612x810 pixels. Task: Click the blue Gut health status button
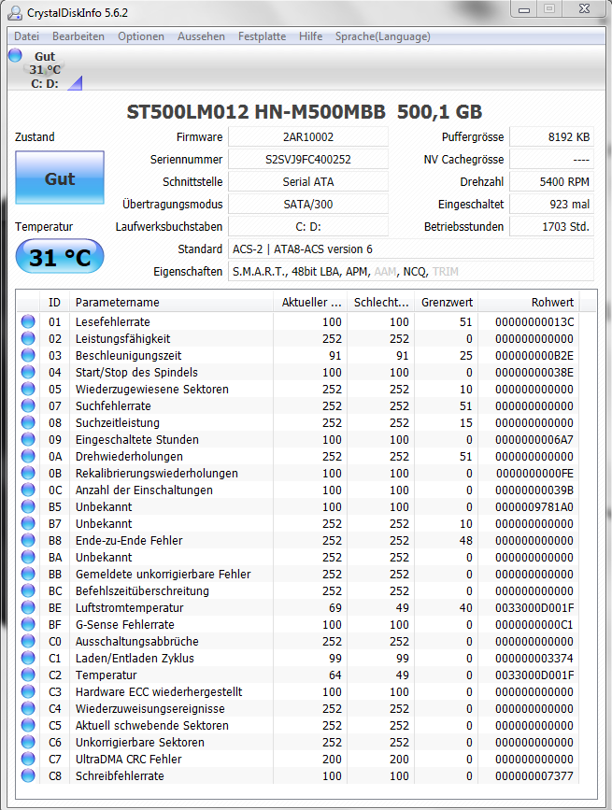click(x=60, y=178)
